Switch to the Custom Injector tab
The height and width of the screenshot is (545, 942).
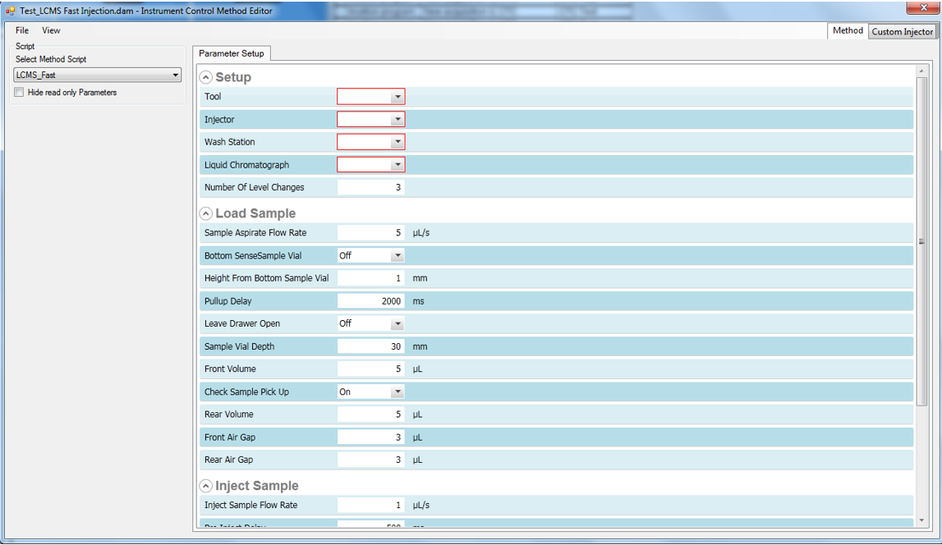tap(902, 31)
